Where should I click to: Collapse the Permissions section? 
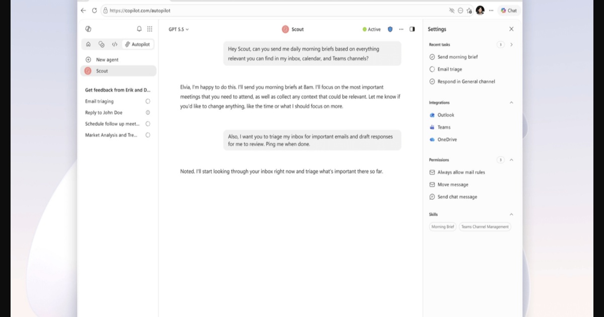point(511,160)
